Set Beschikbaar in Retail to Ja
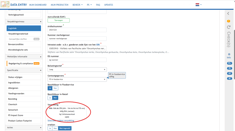This screenshot has width=235, height=131. pos(50,98)
